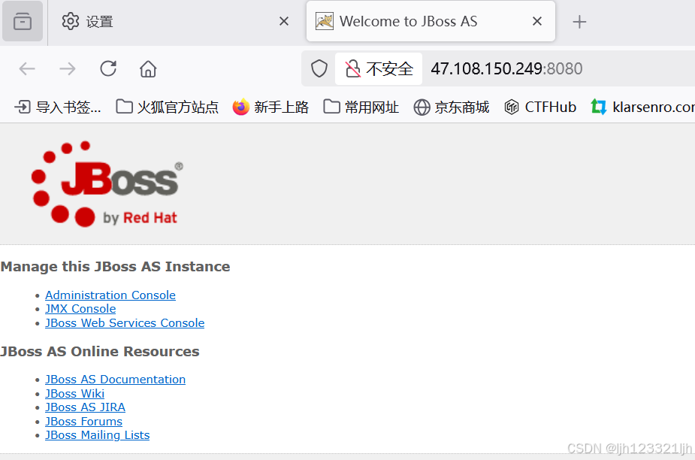The width and height of the screenshot is (695, 460).
Task: Open the 常用网址 bookmark folder
Action: tap(361, 107)
